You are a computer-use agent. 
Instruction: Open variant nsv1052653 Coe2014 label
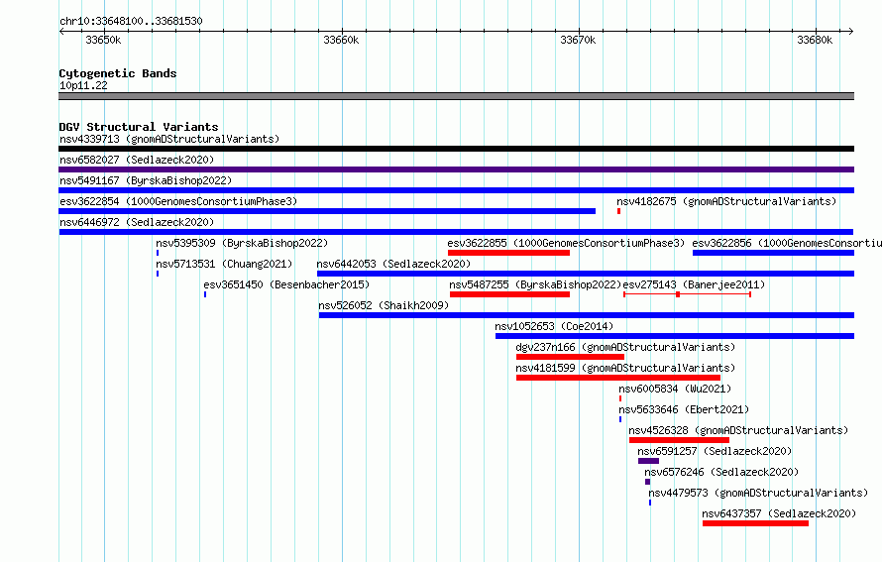(x=554, y=326)
